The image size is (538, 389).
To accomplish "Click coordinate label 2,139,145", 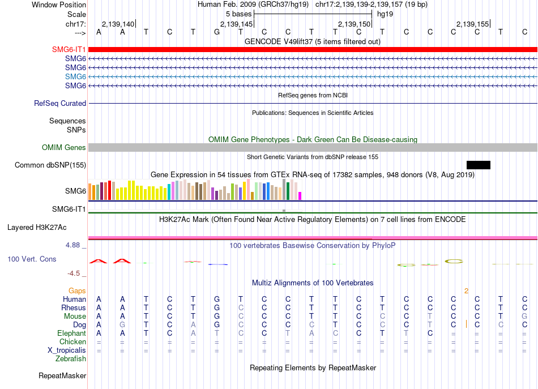I will pos(236,24).
